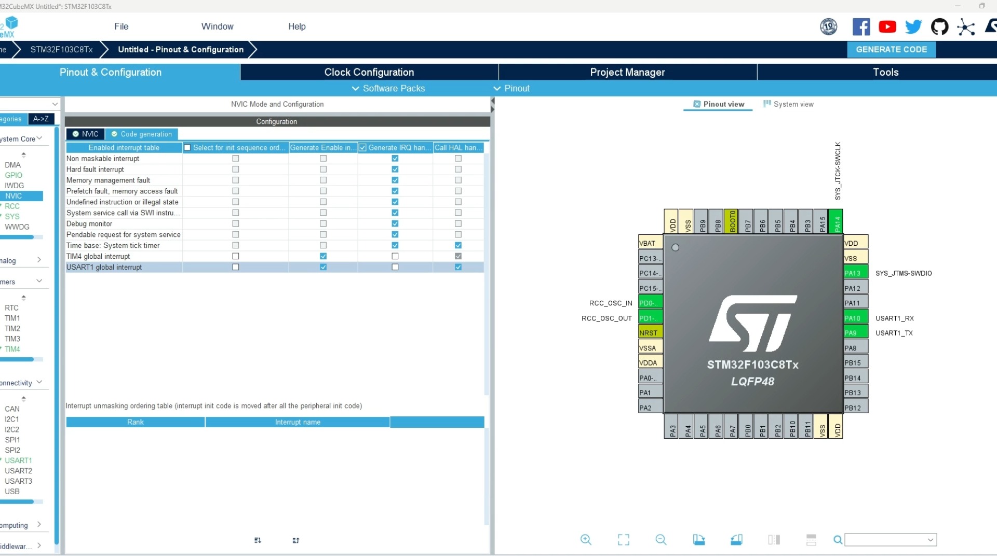Toggle Generate IRQ handler for USART1 interrupt
This screenshot has width=997, height=560.
pyautogui.click(x=395, y=267)
